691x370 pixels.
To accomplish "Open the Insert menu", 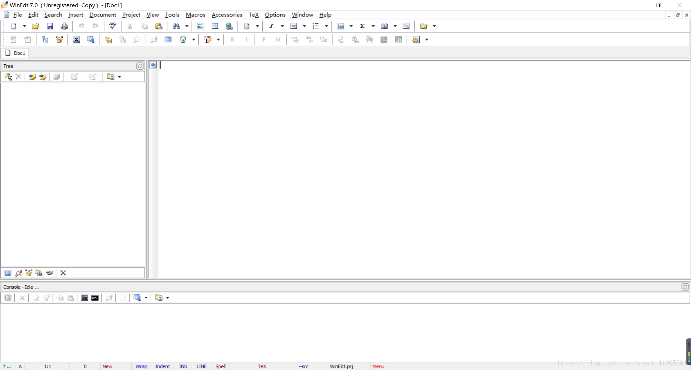I will (x=76, y=15).
